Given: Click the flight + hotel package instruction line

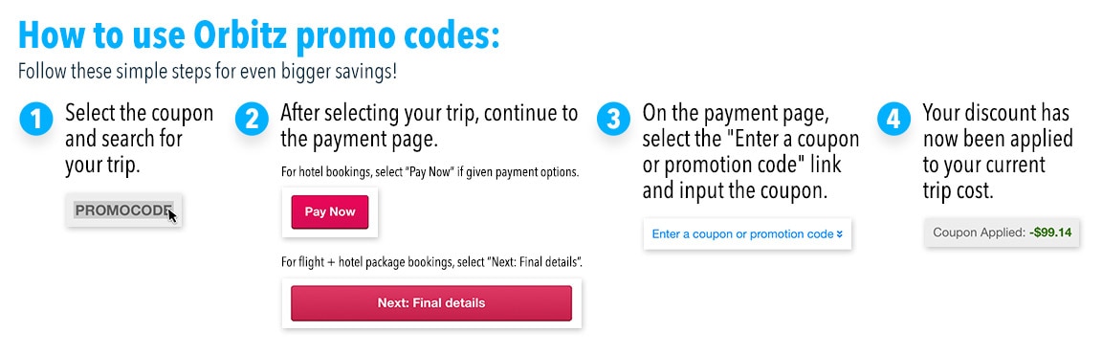Looking at the screenshot, I should [x=431, y=263].
